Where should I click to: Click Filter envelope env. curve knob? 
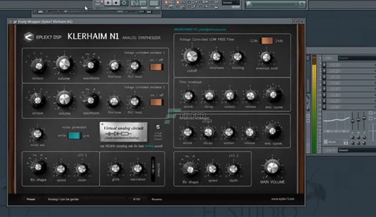(x=273, y=95)
